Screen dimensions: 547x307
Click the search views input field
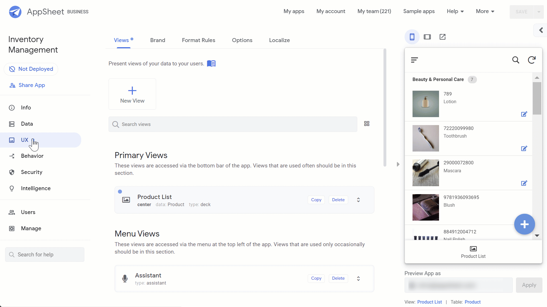(x=233, y=124)
